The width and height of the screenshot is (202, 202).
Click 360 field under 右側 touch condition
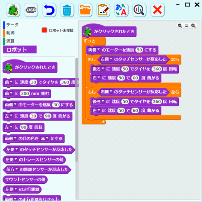click(157, 101)
